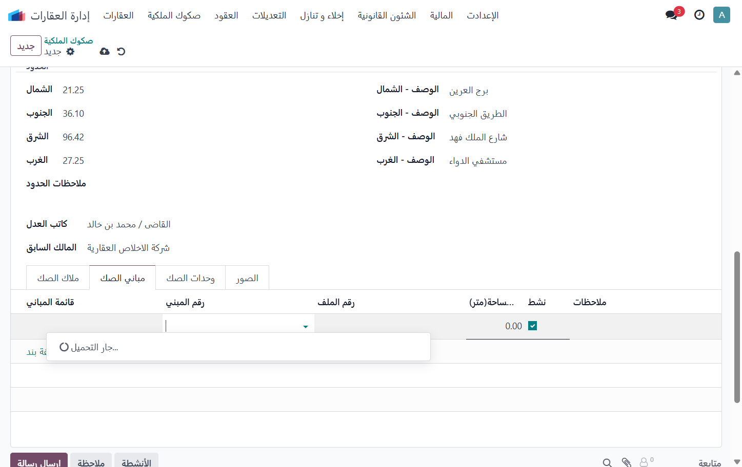Viewport: 742px width, 467px height.
Task: Save record with the cloud upload icon
Action: pyautogui.click(x=105, y=51)
